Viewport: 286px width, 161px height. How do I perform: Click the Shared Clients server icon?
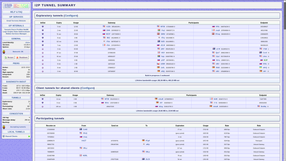(x=4, y=136)
